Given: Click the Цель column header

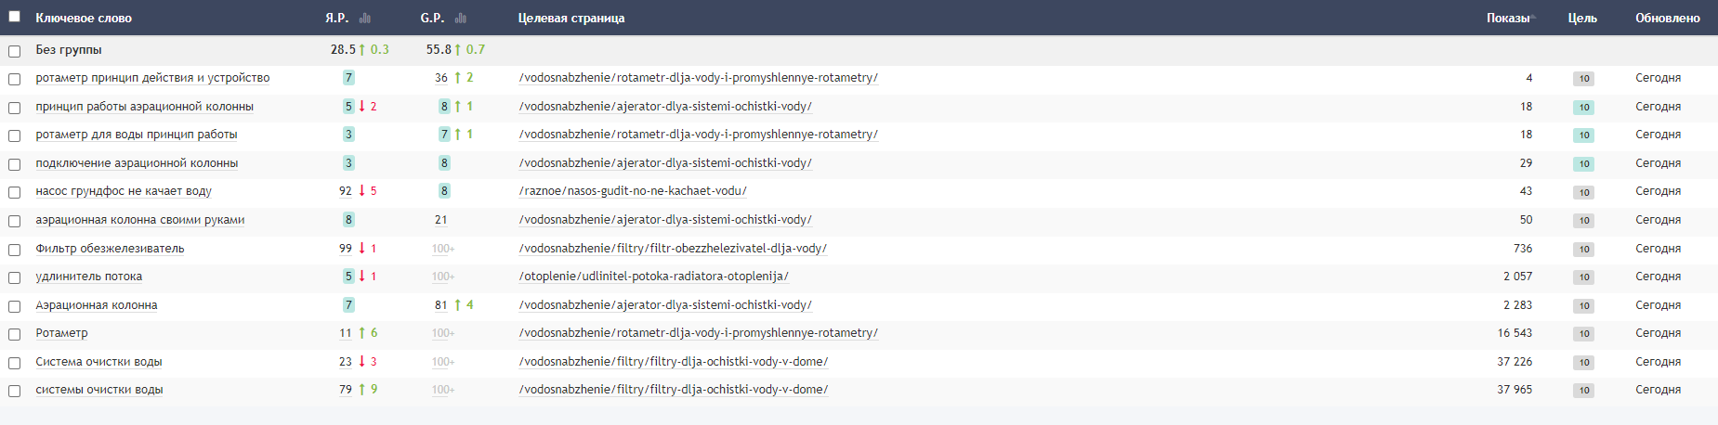Looking at the screenshot, I should coord(1582,18).
